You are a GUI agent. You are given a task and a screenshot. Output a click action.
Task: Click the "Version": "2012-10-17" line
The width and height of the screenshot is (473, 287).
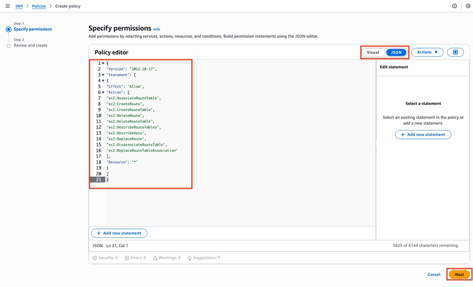[x=132, y=69]
